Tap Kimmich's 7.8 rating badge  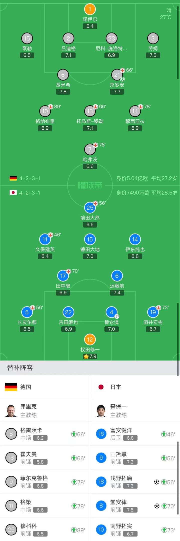63,92
